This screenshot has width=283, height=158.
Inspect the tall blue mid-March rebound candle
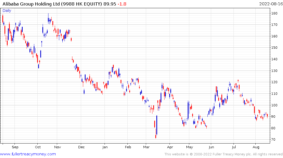(x=157, y=125)
